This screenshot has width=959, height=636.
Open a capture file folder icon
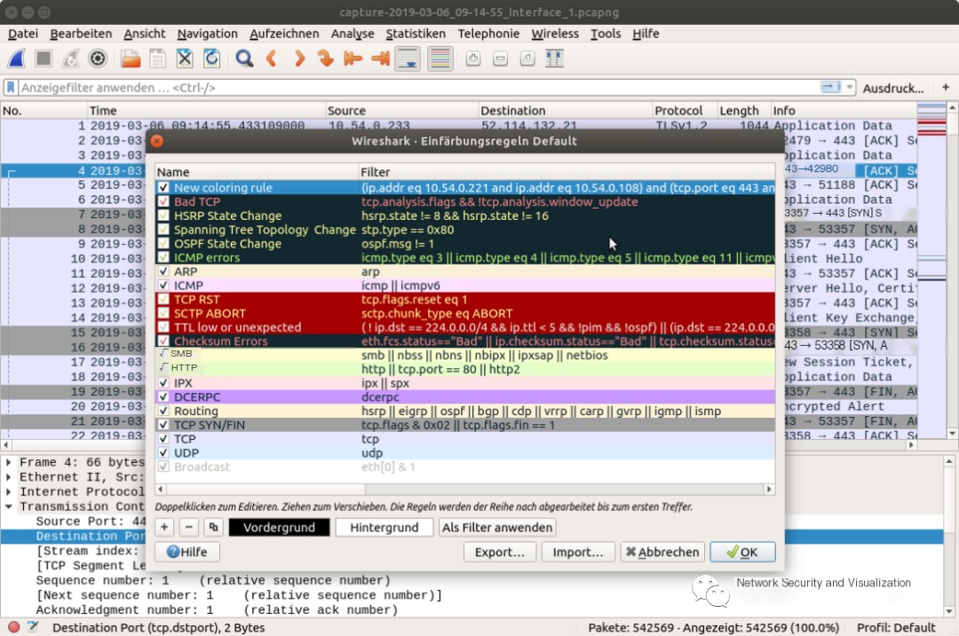[x=131, y=59]
